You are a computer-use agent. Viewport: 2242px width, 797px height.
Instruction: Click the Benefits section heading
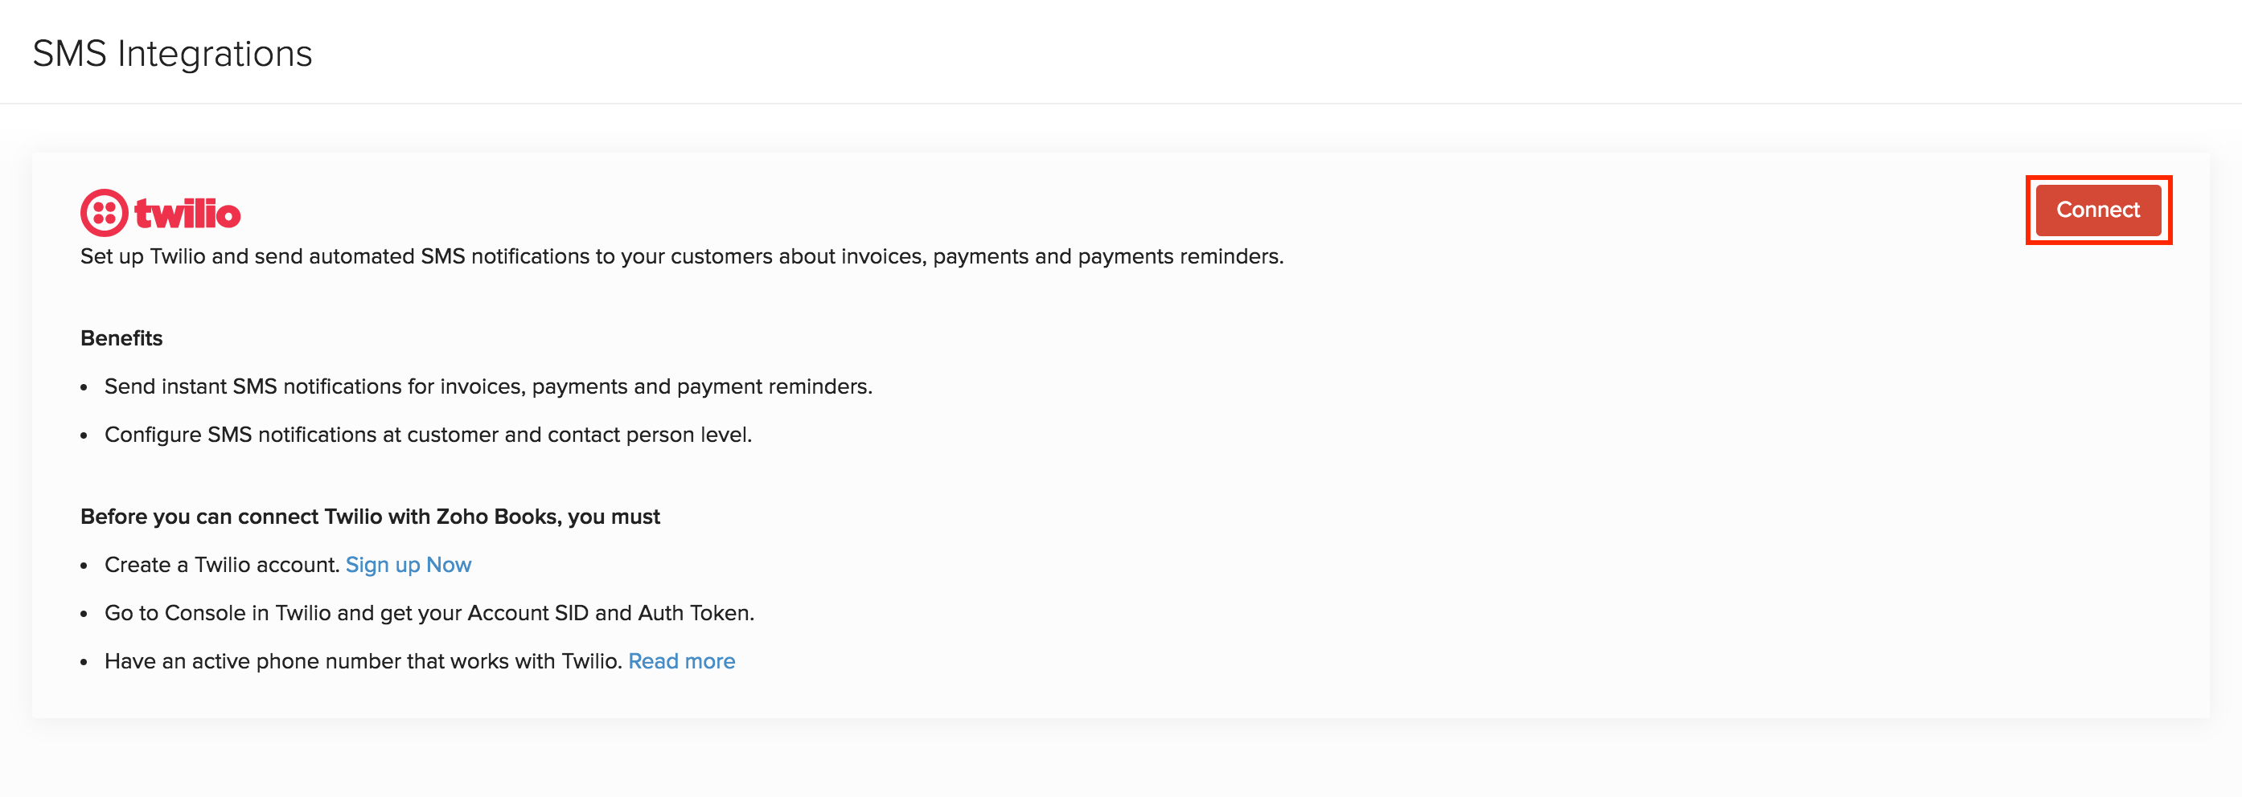pos(122,338)
